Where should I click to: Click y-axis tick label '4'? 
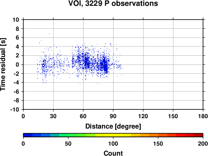17,47
